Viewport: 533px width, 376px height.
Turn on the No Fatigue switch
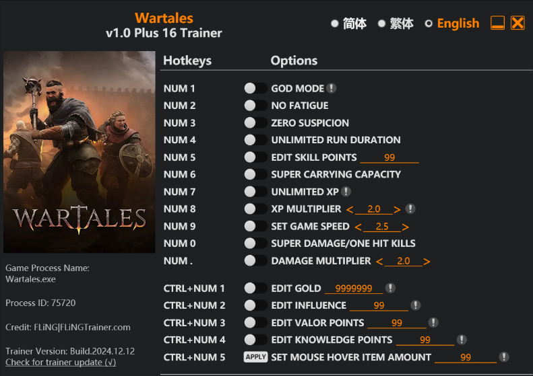255,106
